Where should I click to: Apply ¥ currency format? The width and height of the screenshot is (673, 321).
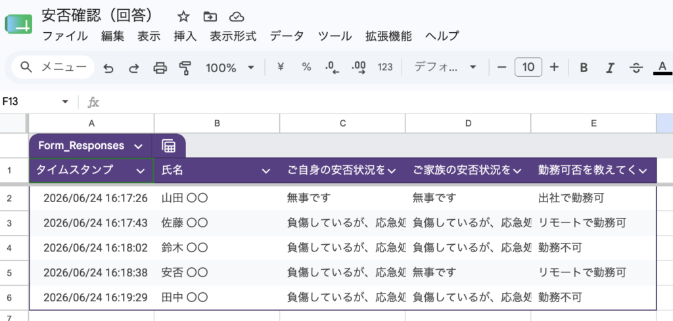(x=281, y=67)
